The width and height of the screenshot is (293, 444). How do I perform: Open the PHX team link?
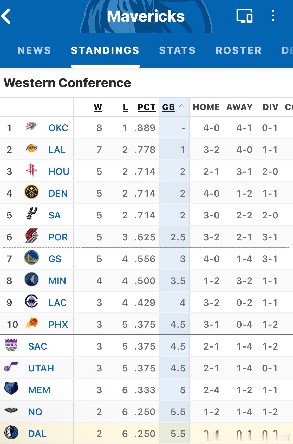click(x=58, y=325)
